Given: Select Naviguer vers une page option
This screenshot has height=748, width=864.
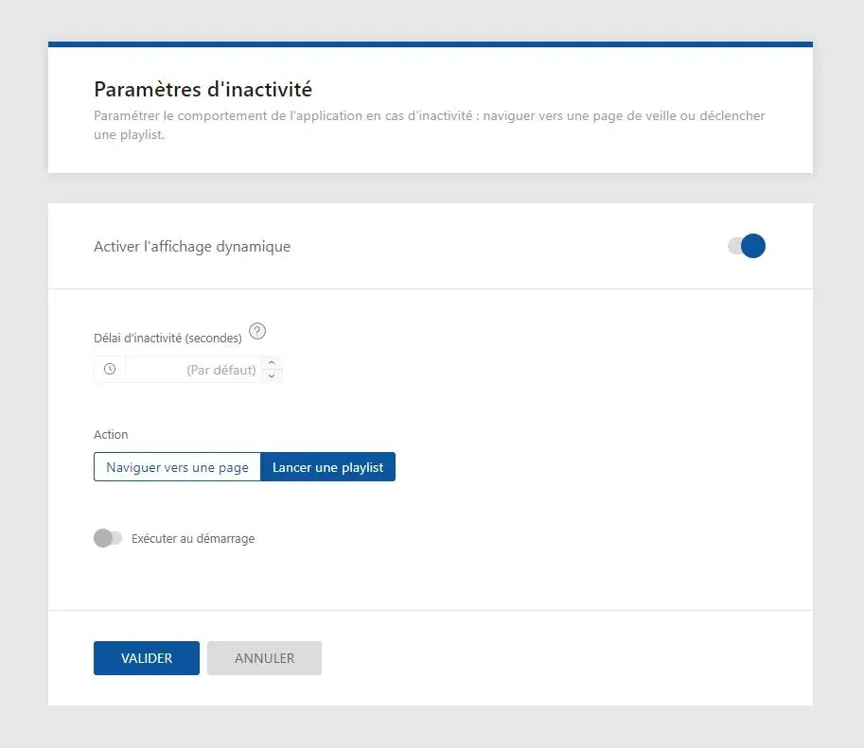Looking at the screenshot, I should click(x=177, y=467).
